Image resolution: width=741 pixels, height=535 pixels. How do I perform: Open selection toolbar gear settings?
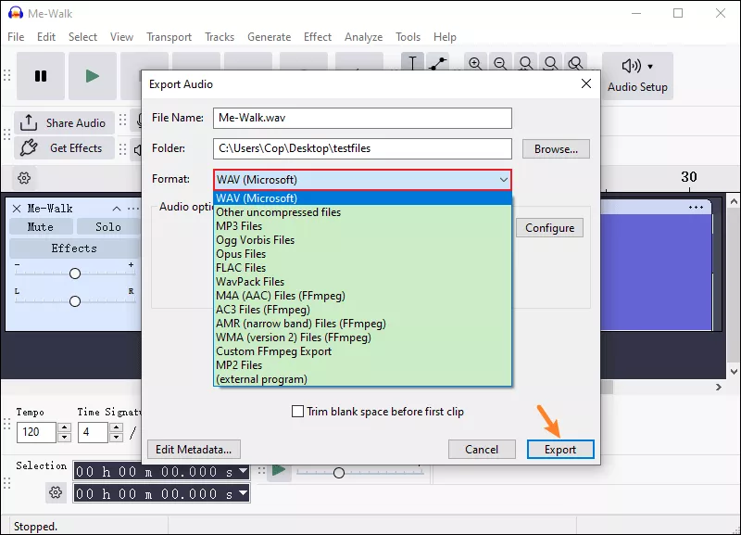(x=56, y=492)
